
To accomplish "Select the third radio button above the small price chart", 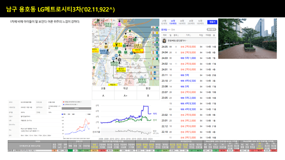I will 71,114.
